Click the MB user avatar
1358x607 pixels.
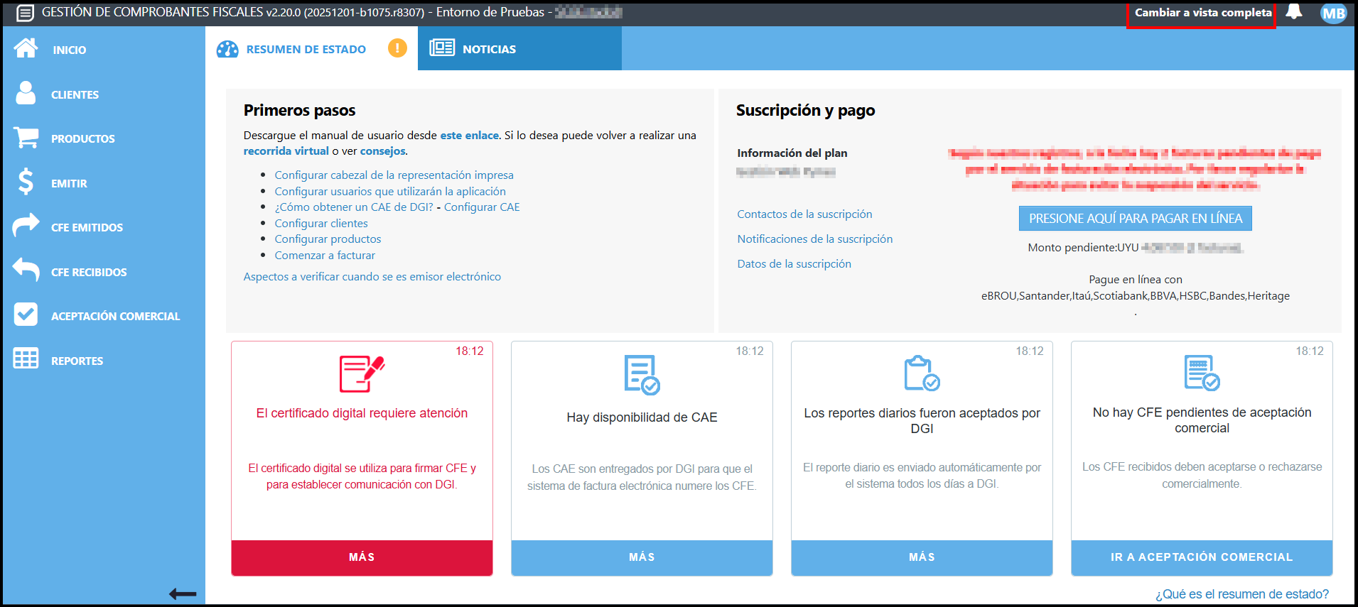[x=1333, y=13]
